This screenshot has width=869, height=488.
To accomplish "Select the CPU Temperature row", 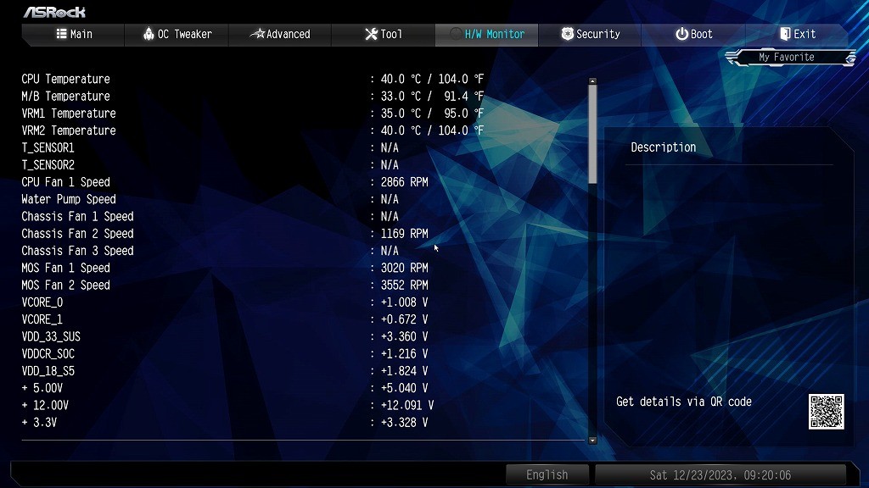I will pyautogui.click(x=253, y=79).
